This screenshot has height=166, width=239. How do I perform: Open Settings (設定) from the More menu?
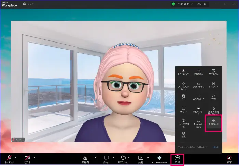[183, 134]
